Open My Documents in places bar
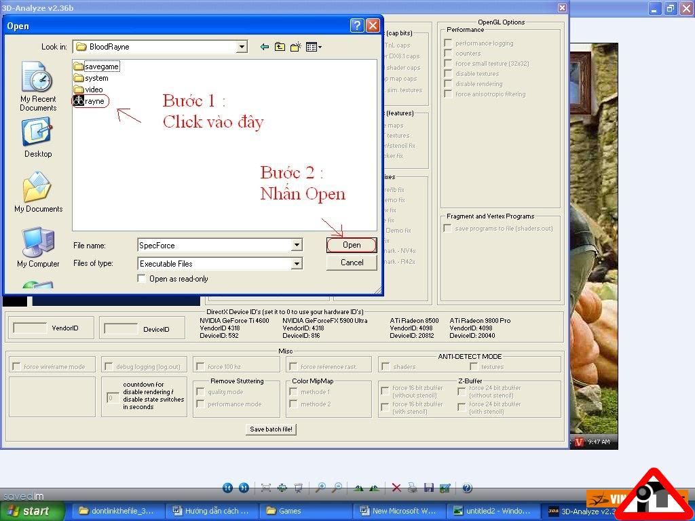The width and height of the screenshot is (695, 521). tap(38, 192)
